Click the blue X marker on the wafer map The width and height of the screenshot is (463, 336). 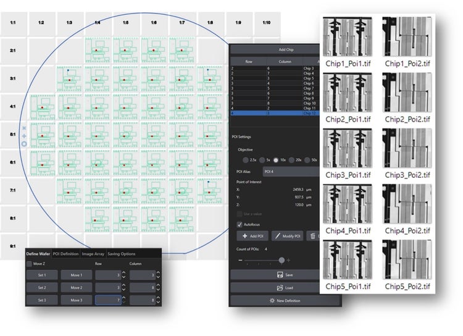click(x=24, y=128)
